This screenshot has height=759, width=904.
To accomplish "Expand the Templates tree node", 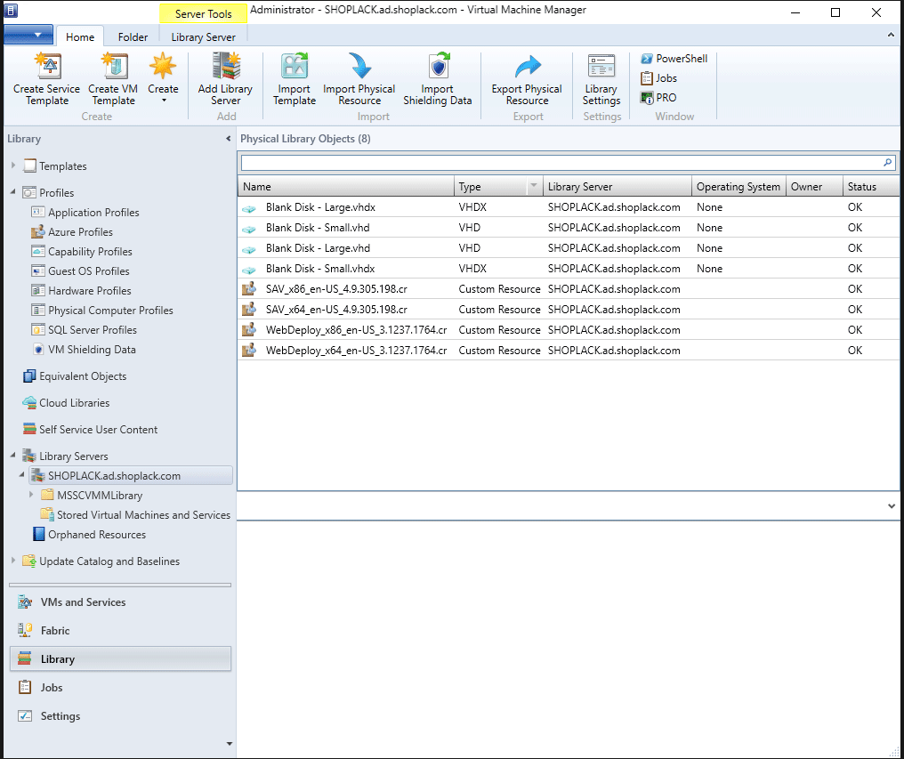I will tap(13, 166).
